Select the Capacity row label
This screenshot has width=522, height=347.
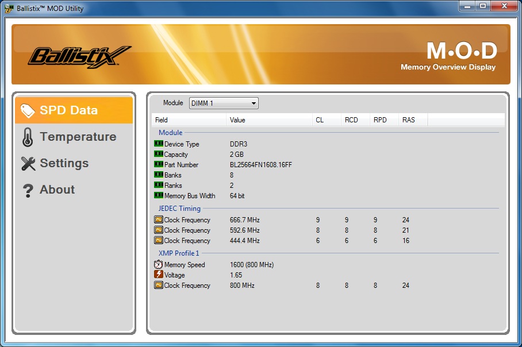click(x=176, y=155)
